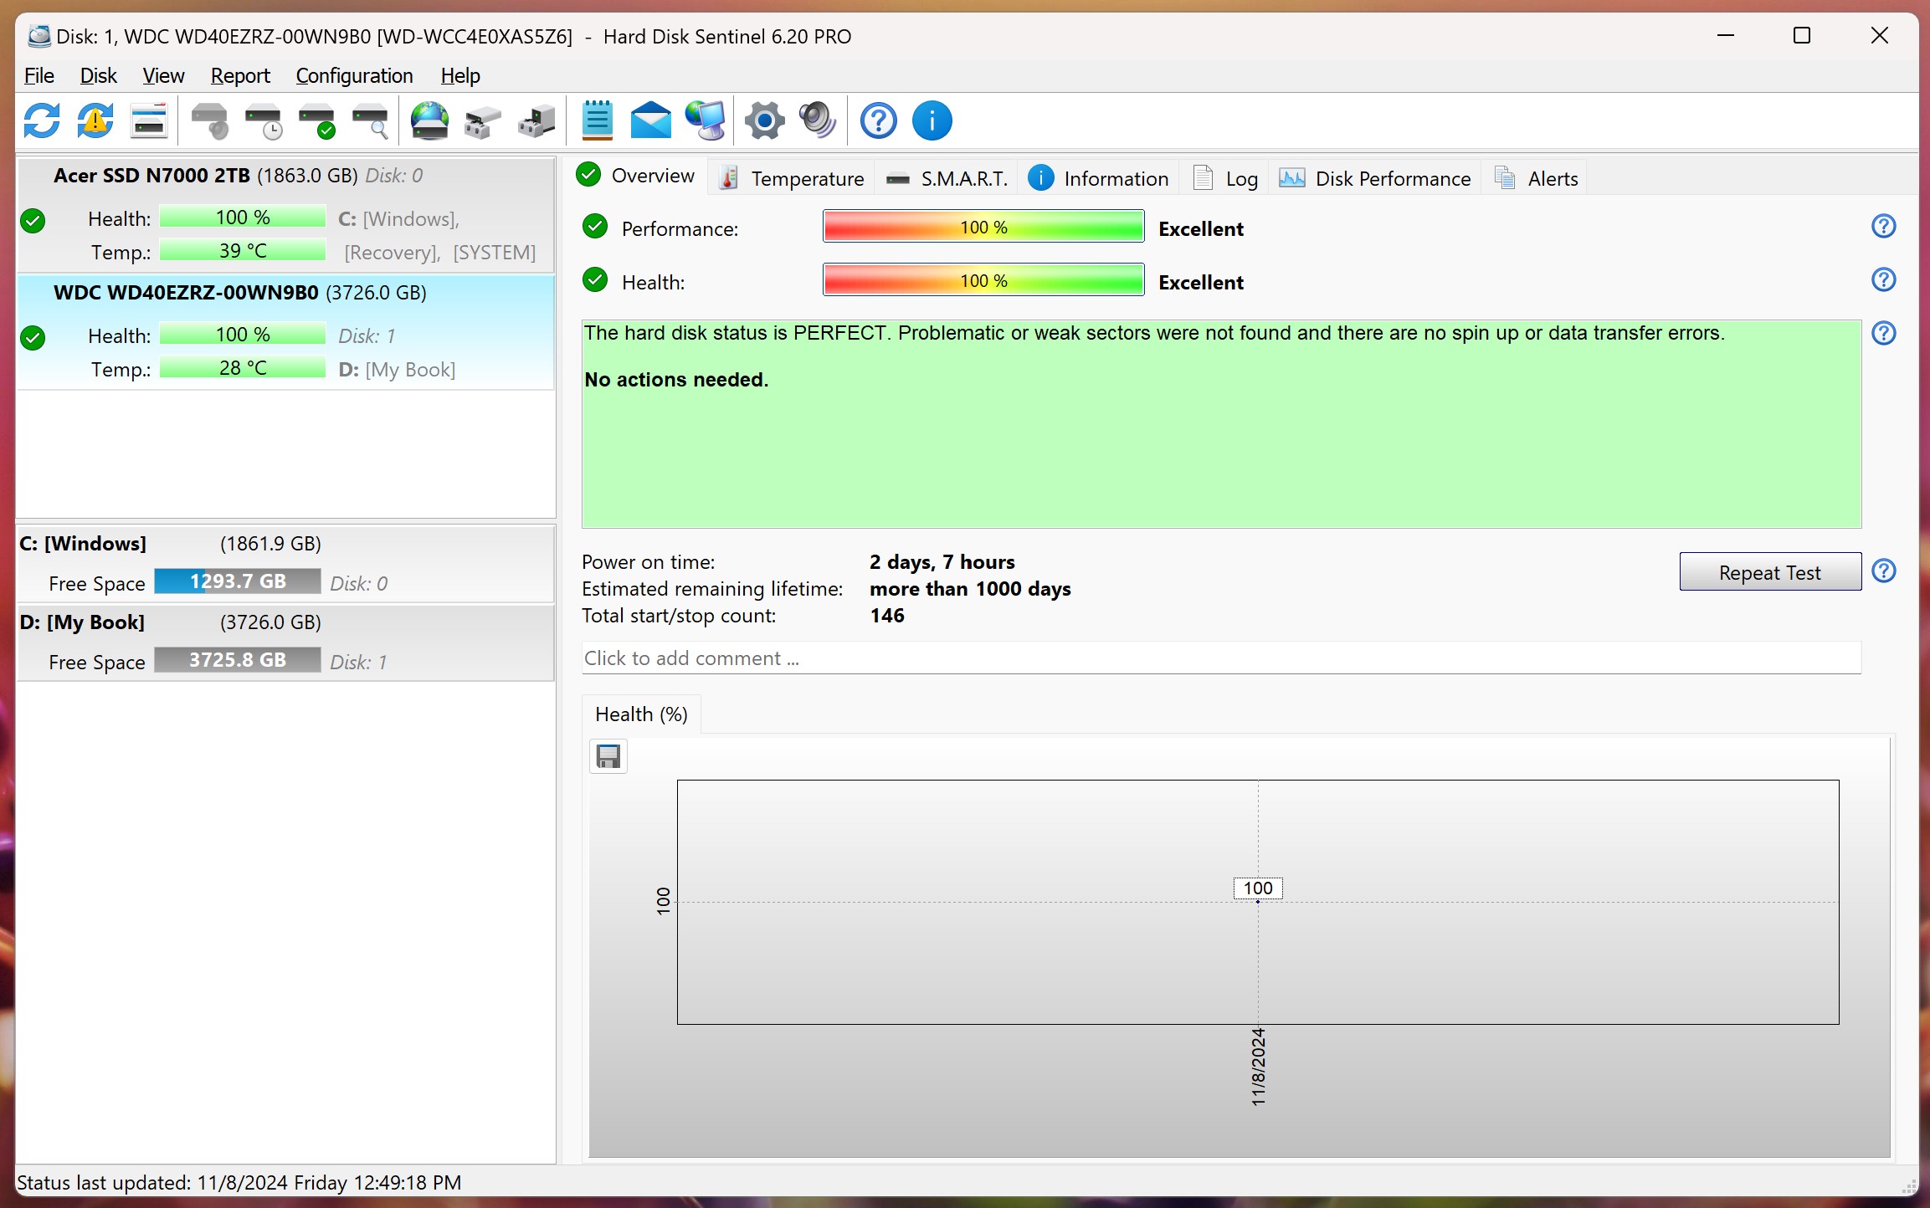Click the blue info circle toolbar icon
Image resolution: width=1930 pixels, height=1208 pixels.
932,120
